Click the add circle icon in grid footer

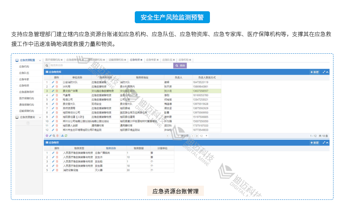[47, 136]
